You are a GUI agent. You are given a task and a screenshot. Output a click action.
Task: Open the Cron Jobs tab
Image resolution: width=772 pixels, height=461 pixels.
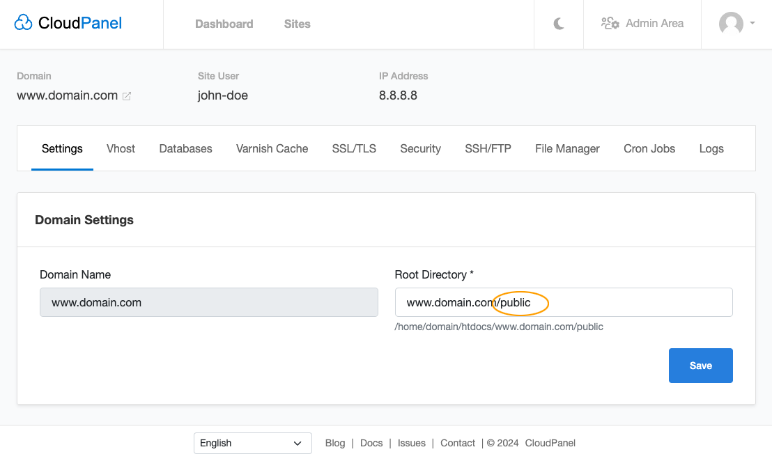(x=649, y=148)
